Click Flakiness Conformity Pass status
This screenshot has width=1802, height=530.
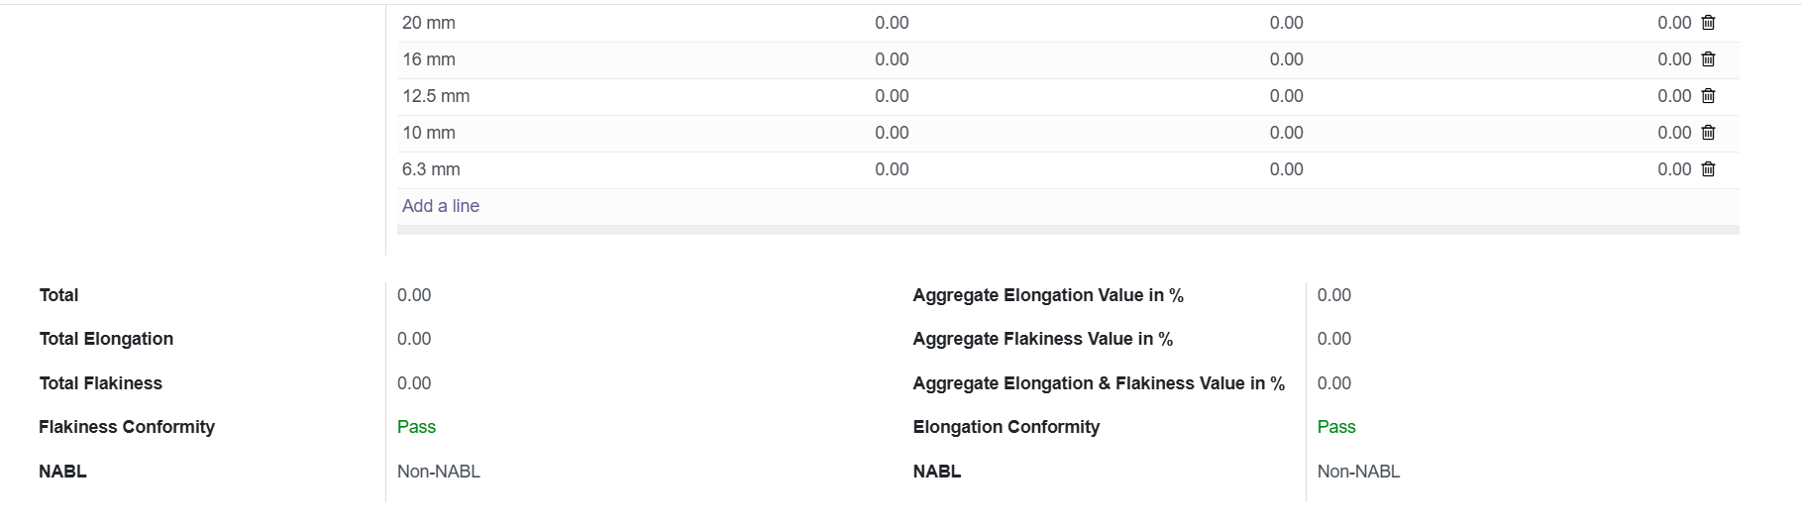(x=416, y=427)
